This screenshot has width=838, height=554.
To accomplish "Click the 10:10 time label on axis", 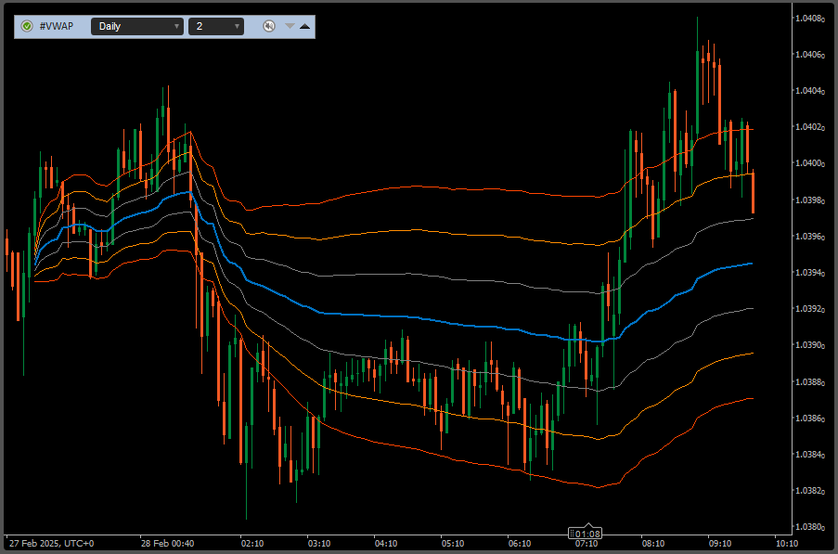I will click(x=787, y=543).
